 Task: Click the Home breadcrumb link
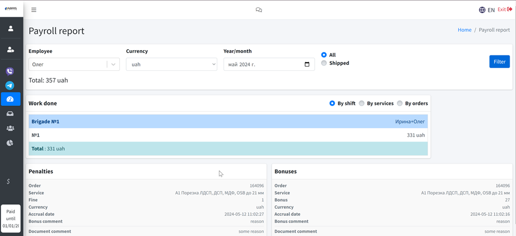click(464, 30)
